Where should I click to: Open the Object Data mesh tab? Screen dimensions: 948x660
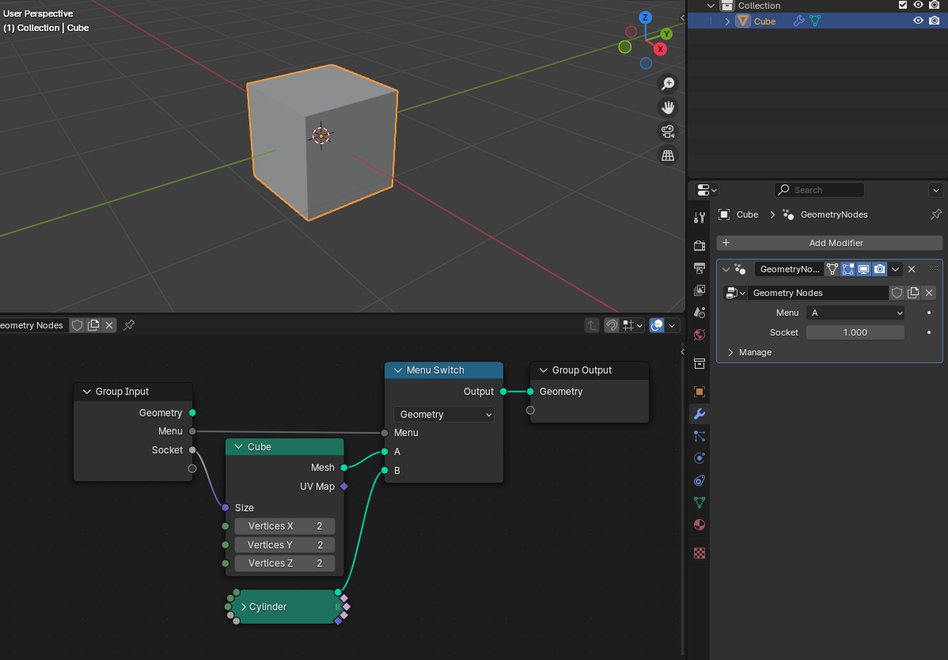(700, 503)
